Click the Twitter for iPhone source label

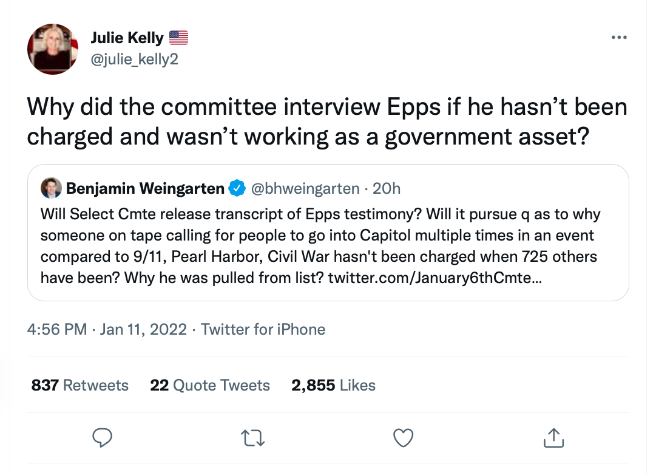tap(263, 330)
